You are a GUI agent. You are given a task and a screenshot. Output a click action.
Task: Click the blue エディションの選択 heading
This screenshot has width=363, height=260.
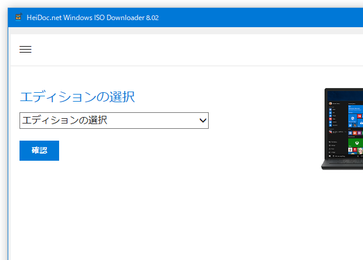pyautogui.click(x=77, y=97)
